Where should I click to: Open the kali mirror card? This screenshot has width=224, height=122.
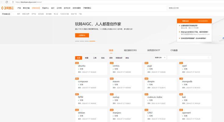coord(195,100)
